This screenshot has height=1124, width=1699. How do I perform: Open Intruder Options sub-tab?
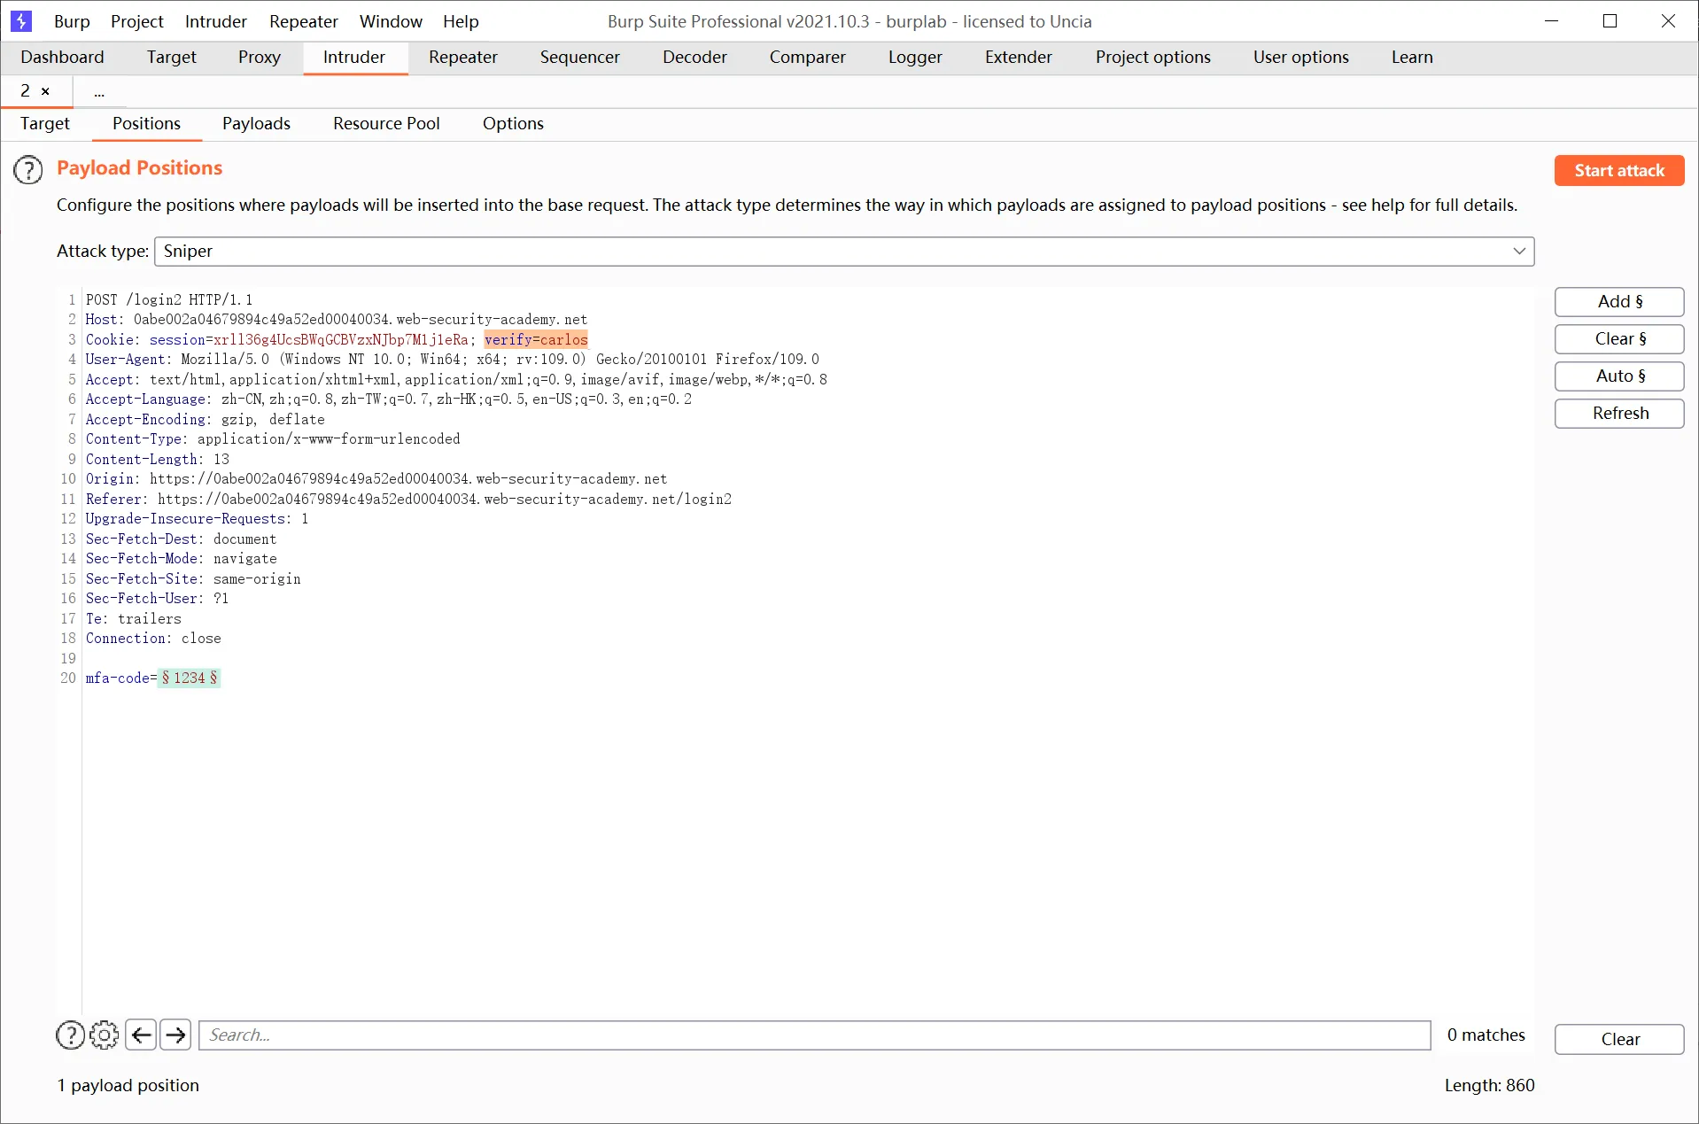tap(513, 123)
